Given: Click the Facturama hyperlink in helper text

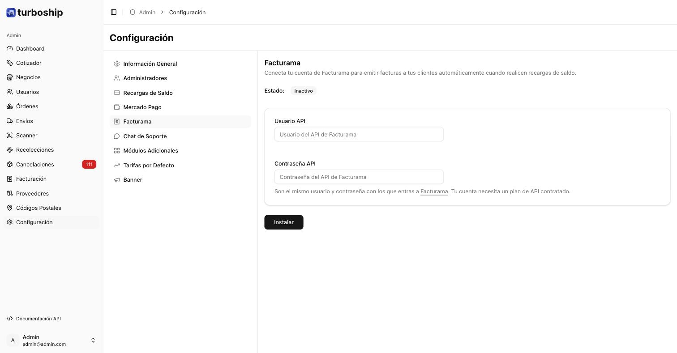Looking at the screenshot, I should pos(434,191).
